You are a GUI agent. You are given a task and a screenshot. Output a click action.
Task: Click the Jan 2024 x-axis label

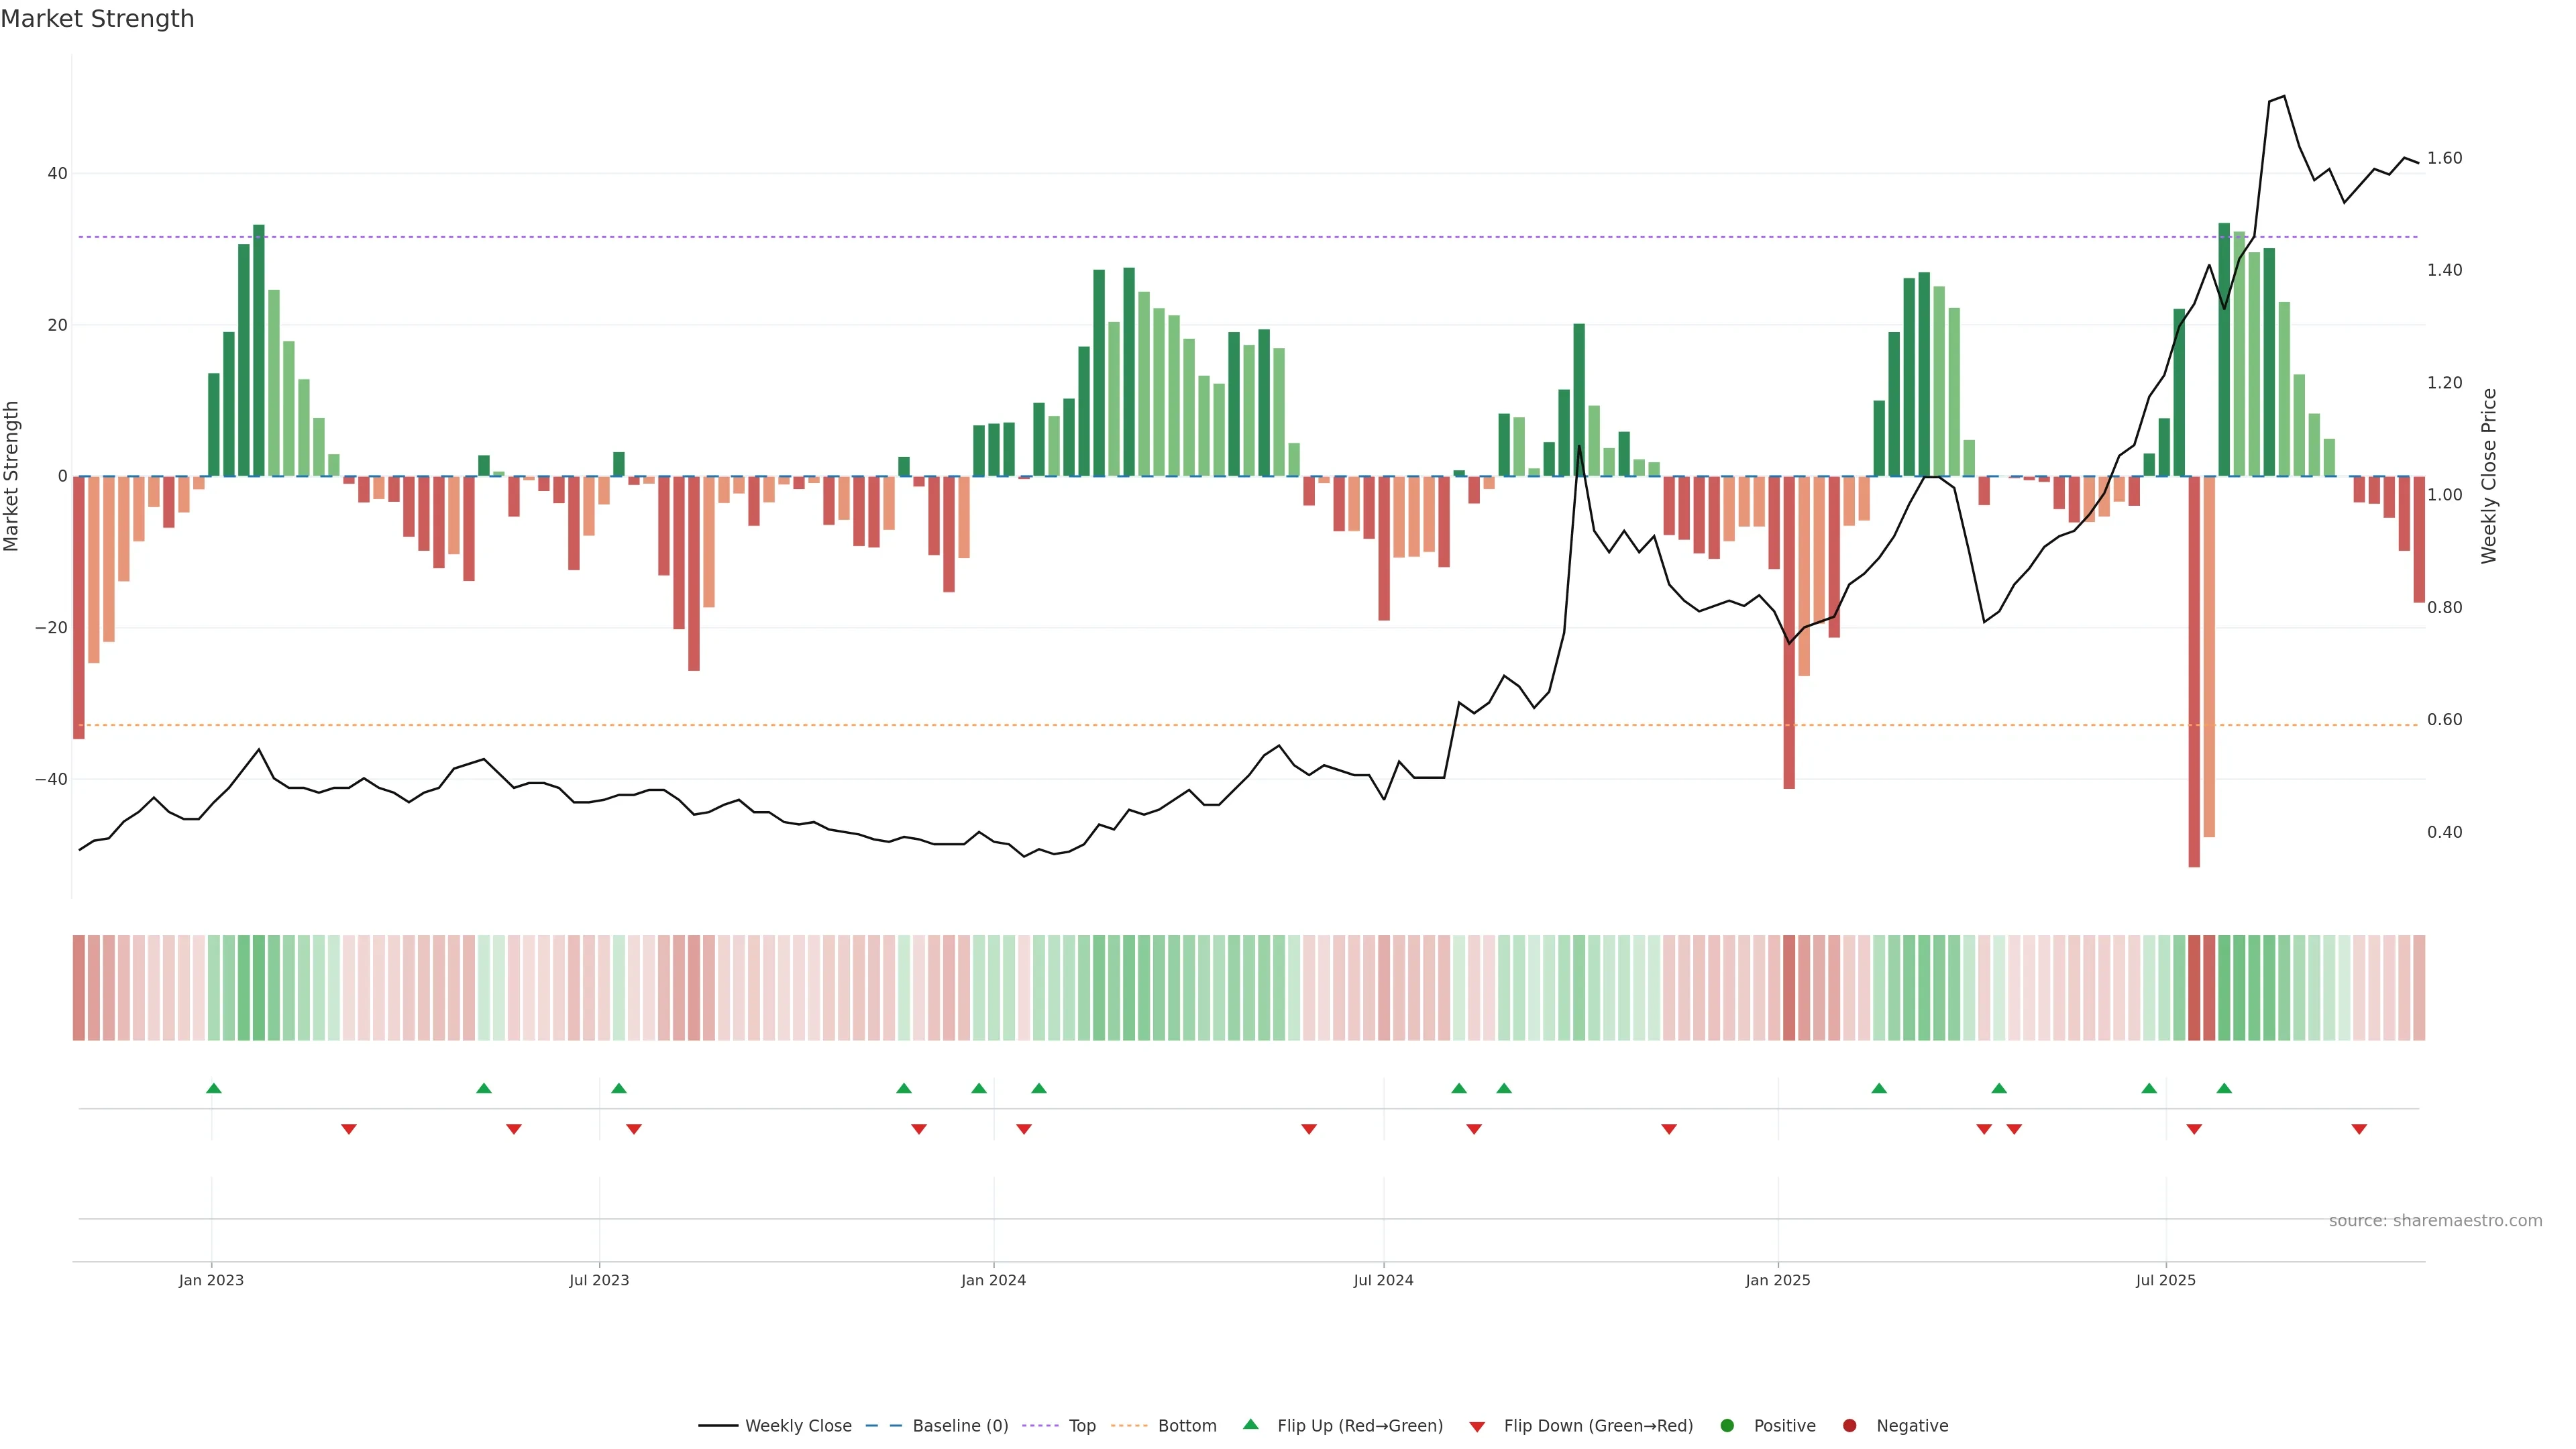(x=993, y=1280)
